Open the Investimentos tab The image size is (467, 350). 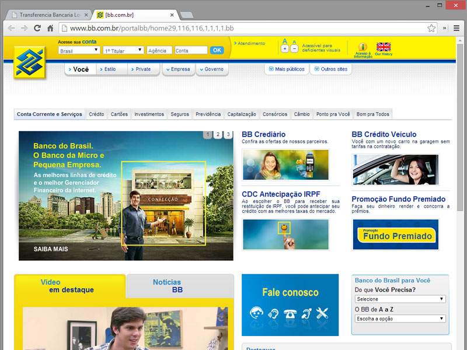click(149, 114)
